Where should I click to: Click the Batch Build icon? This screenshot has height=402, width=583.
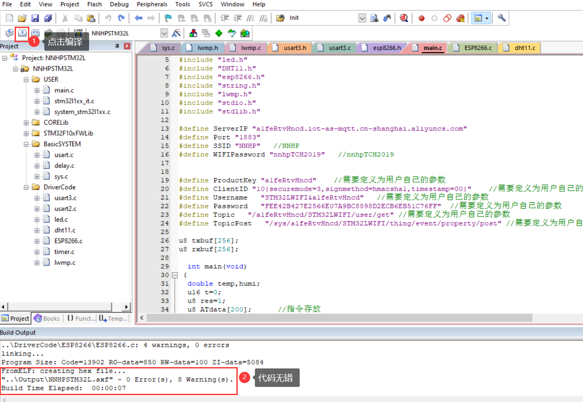coord(48,33)
